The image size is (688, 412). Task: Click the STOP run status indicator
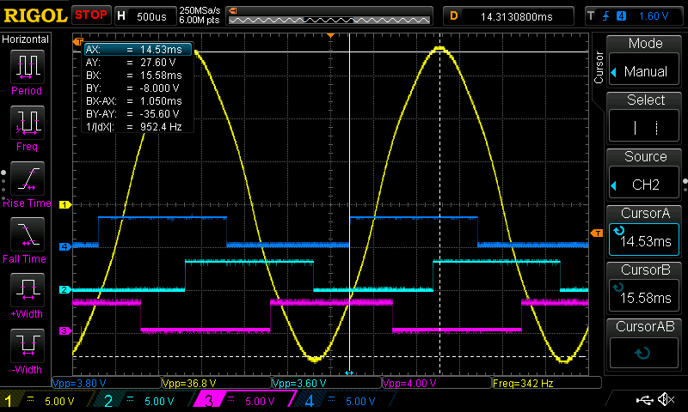[91, 15]
